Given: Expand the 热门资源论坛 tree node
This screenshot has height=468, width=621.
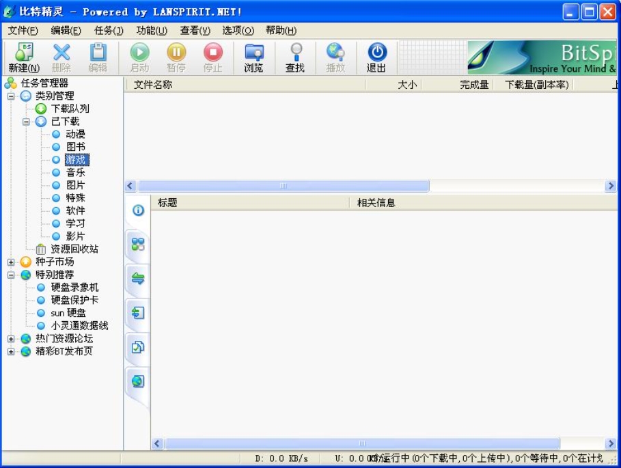Looking at the screenshot, I should coord(10,338).
